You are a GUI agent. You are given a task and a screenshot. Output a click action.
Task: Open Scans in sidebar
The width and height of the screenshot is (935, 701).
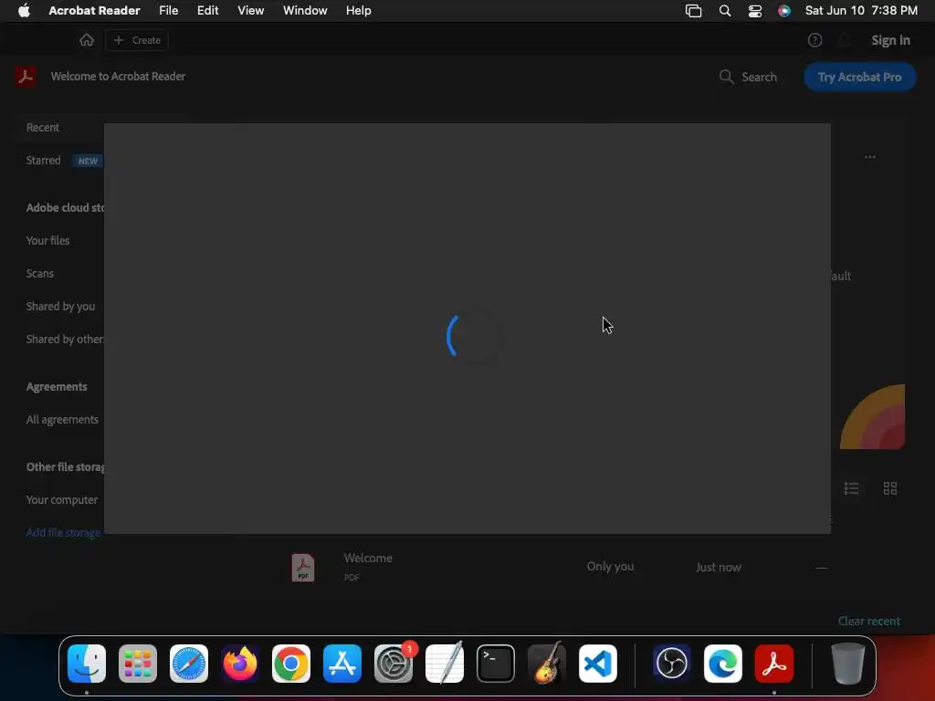pos(40,273)
